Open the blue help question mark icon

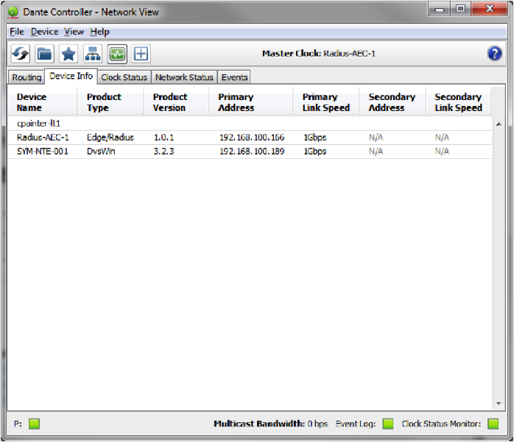point(495,53)
